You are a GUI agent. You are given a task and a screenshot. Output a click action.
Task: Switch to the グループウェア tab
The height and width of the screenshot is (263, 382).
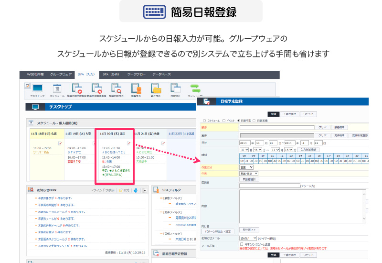[61, 75]
